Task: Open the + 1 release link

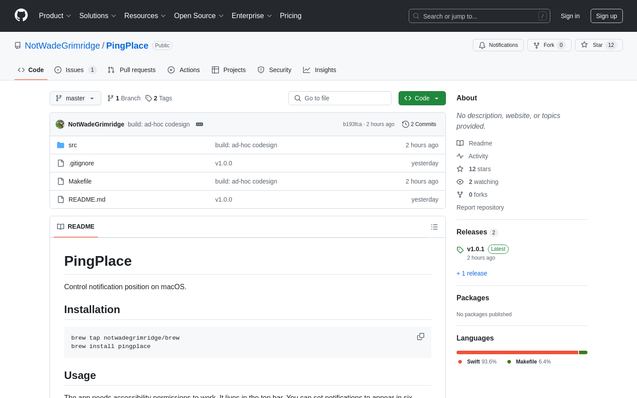Action: (x=472, y=273)
